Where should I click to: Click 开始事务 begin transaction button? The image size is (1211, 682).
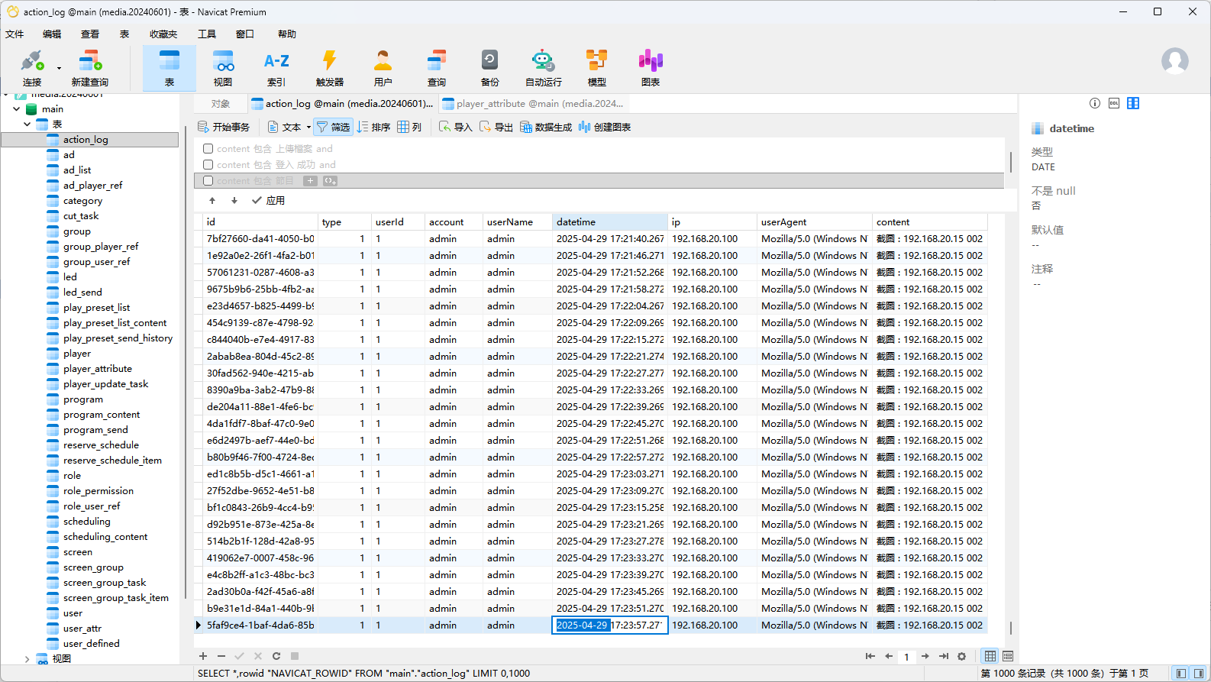point(224,127)
